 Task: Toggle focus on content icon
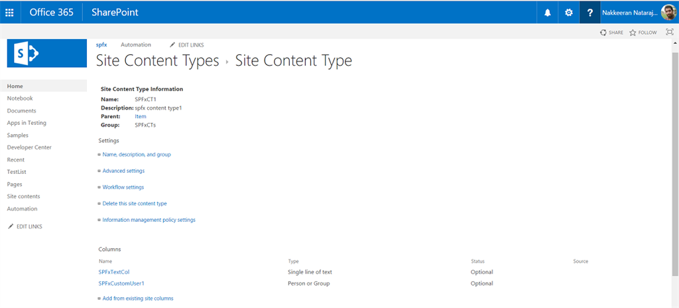pyautogui.click(x=668, y=32)
